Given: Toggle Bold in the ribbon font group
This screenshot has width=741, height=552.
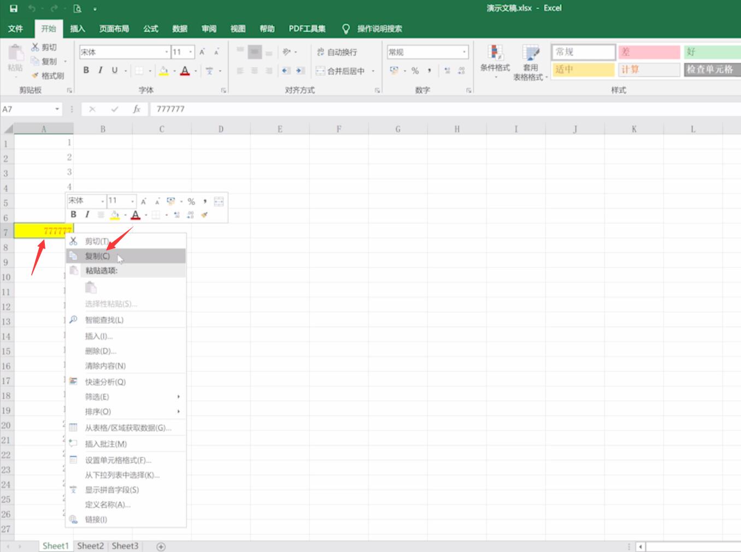Looking at the screenshot, I should tap(86, 70).
